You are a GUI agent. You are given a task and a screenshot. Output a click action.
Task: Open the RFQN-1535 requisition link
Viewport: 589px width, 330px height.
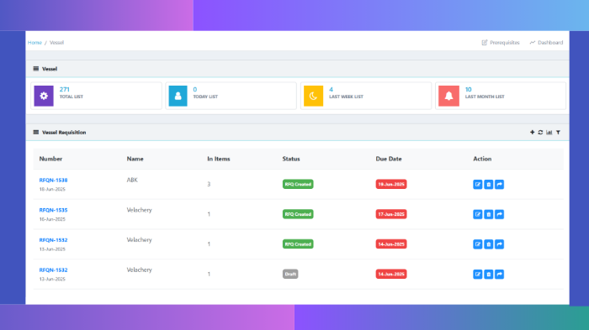(x=53, y=210)
